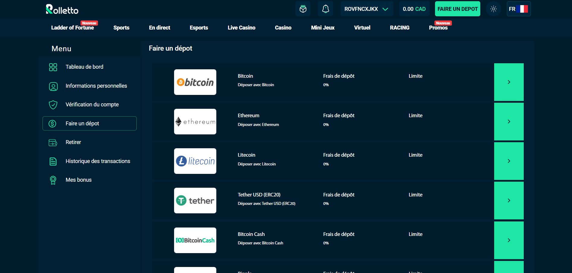The width and height of the screenshot is (572, 273).
Task: Open the Live Casino section
Action: (x=242, y=27)
